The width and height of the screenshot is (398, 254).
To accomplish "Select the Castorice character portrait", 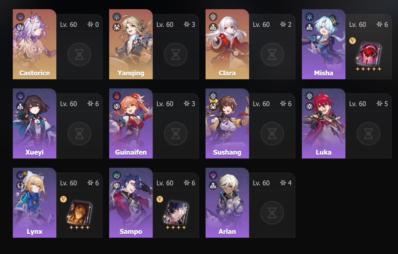I will click(35, 44).
